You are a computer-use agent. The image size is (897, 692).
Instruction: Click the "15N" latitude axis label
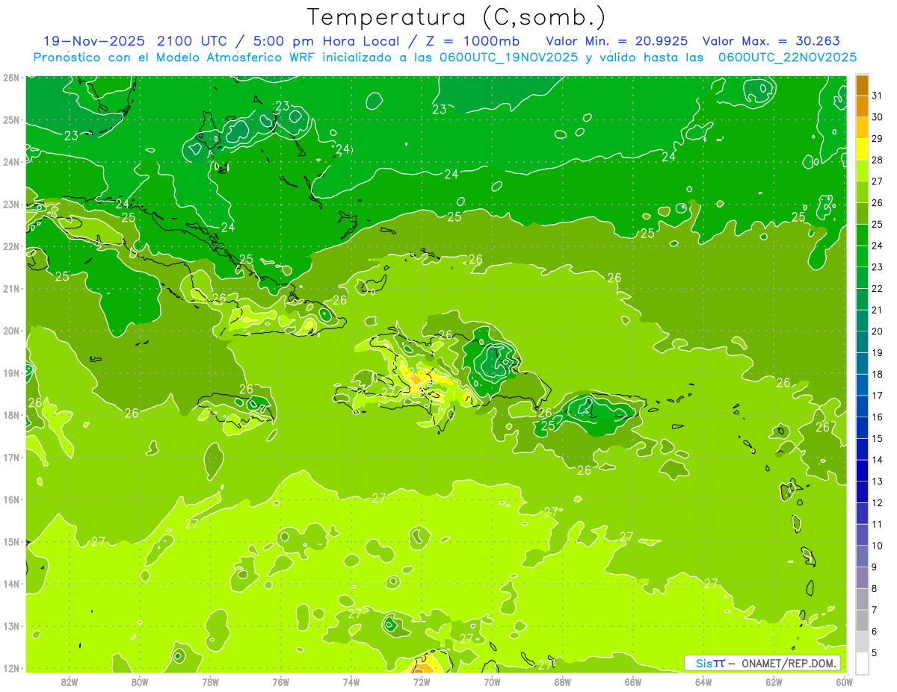[x=11, y=541]
